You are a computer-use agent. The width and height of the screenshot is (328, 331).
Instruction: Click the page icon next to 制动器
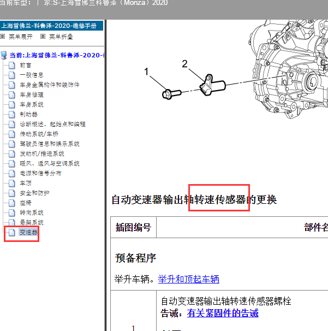12,114
